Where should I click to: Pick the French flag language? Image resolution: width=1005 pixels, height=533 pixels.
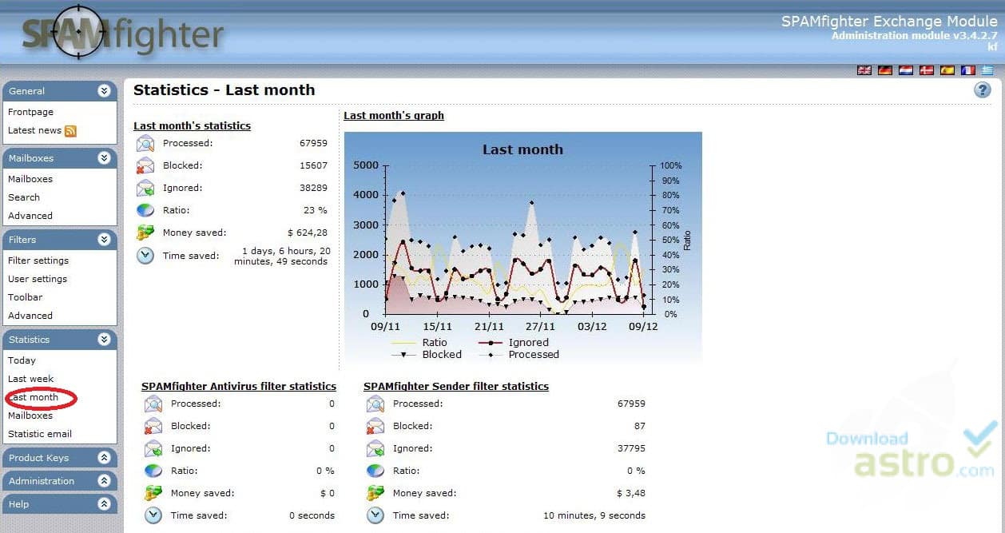pyautogui.click(x=968, y=70)
